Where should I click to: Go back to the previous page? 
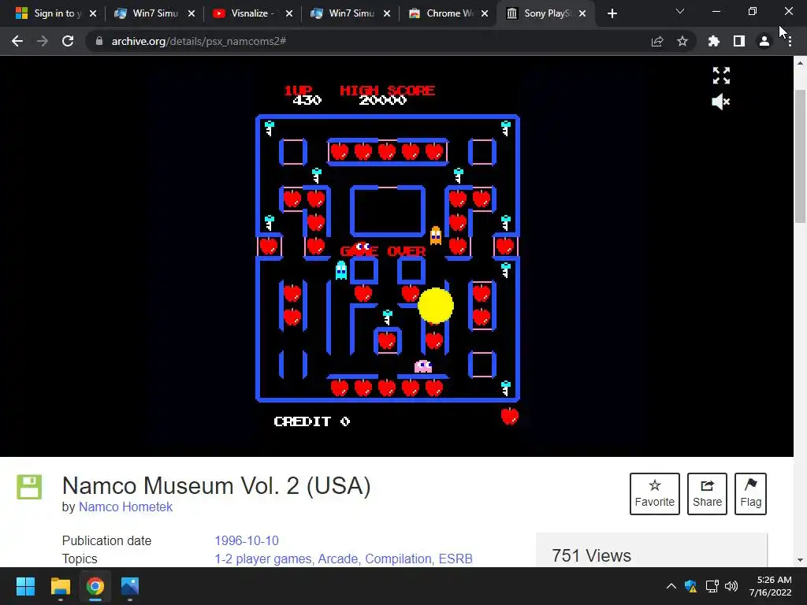tap(17, 41)
